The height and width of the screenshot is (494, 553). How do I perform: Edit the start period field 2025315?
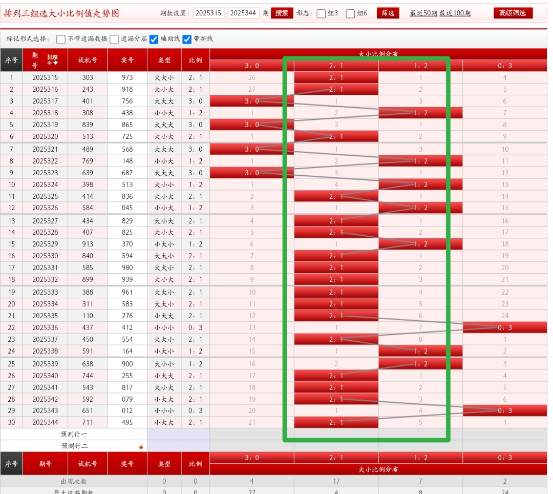(x=209, y=13)
